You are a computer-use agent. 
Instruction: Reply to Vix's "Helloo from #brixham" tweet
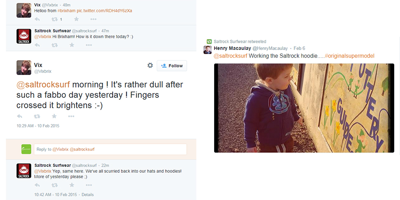pos(37,19)
